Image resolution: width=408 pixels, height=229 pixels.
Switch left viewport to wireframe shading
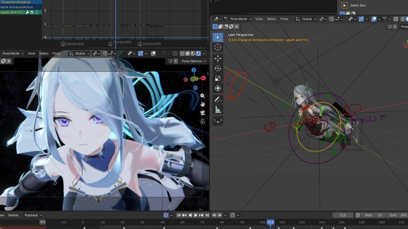point(182,54)
